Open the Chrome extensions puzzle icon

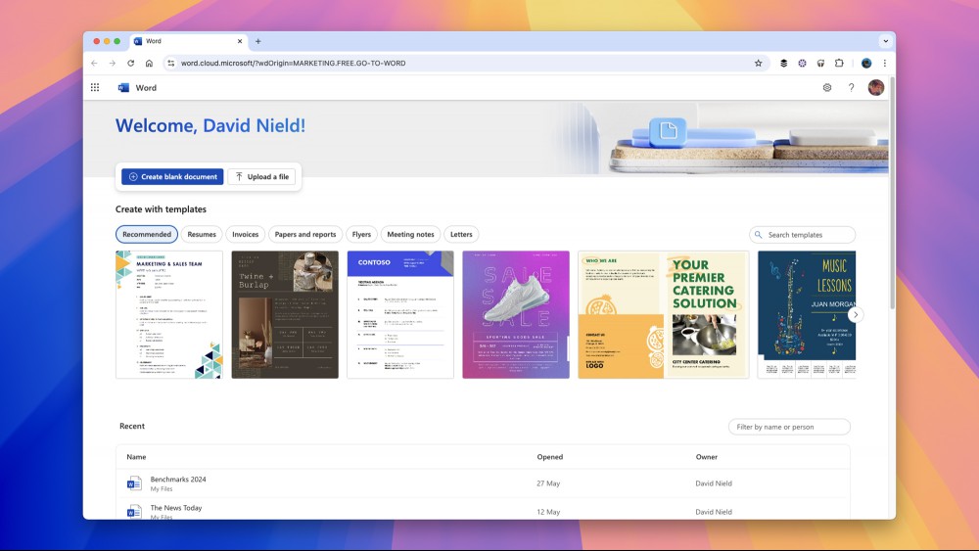click(x=839, y=63)
